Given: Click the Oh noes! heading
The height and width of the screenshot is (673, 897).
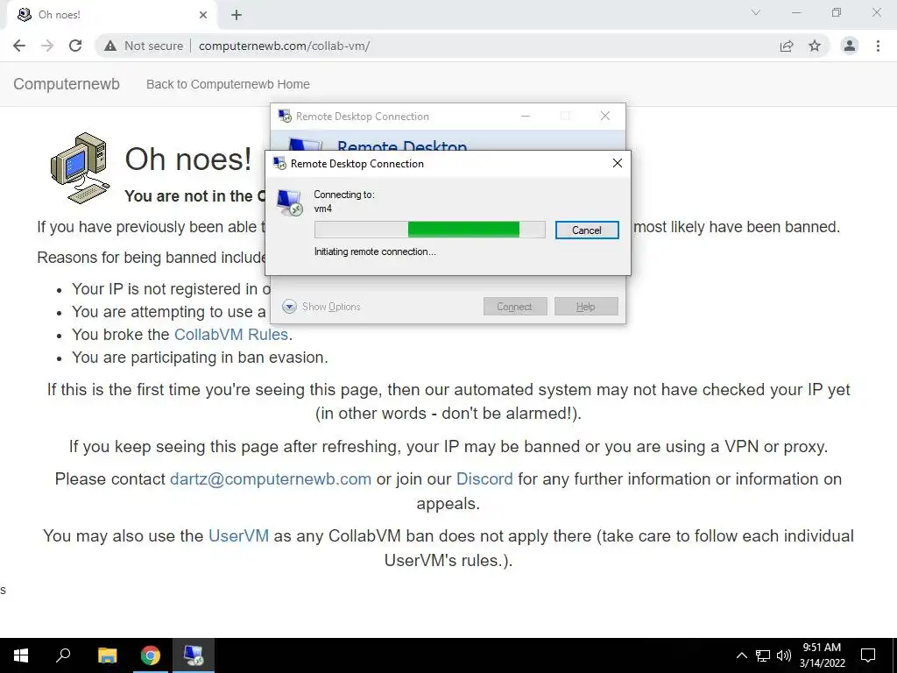Looking at the screenshot, I should 188,159.
